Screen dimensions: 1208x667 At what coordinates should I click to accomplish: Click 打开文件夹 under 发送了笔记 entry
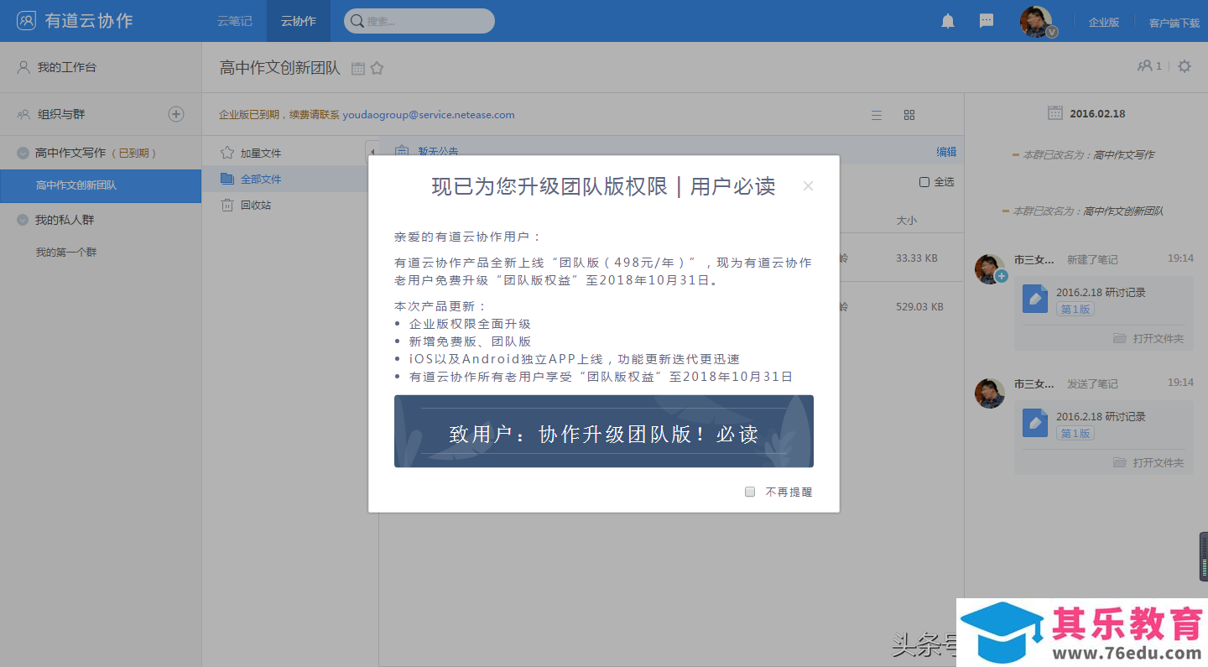tap(1148, 462)
